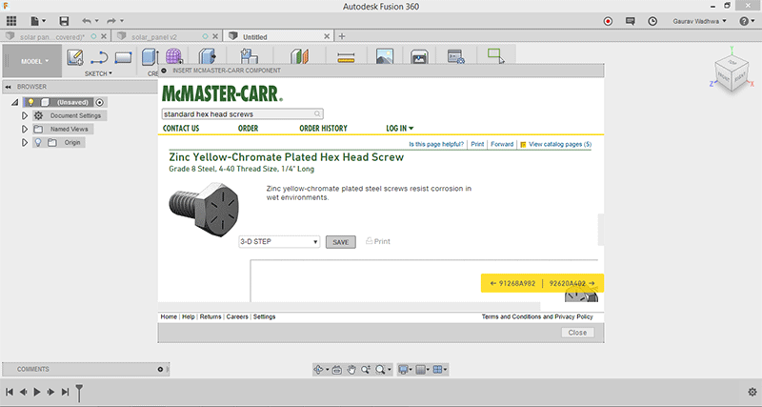Image resolution: width=762 pixels, height=407 pixels.
Task: Add a new design tab
Action: point(342,36)
